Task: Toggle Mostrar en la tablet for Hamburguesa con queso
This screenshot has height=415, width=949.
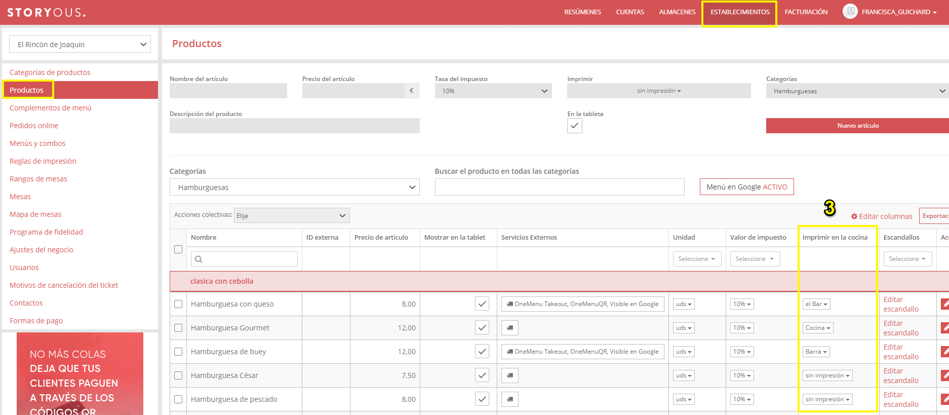Action: pyautogui.click(x=482, y=304)
